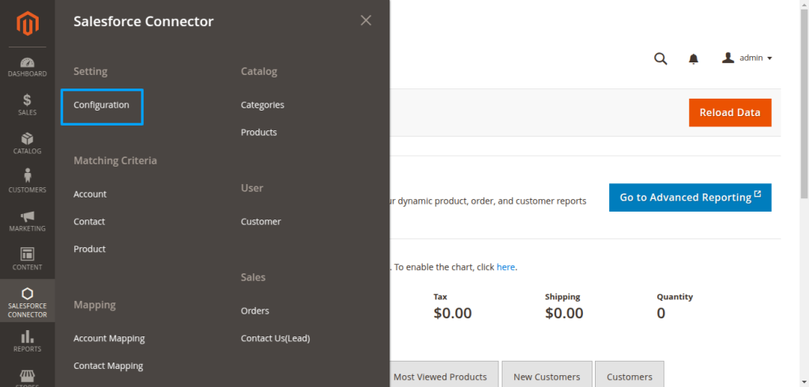This screenshot has height=387, width=809.
Task: Open the Sales sidebar menu
Action: pos(28,105)
